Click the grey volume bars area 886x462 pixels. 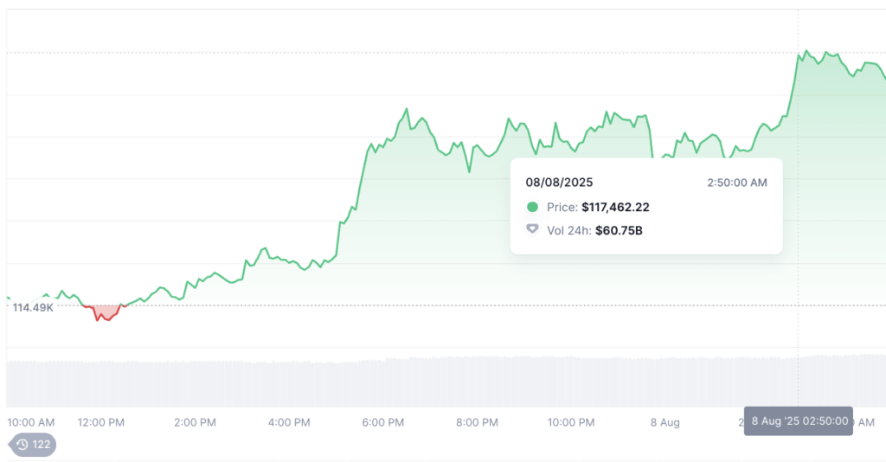pos(446,382)
